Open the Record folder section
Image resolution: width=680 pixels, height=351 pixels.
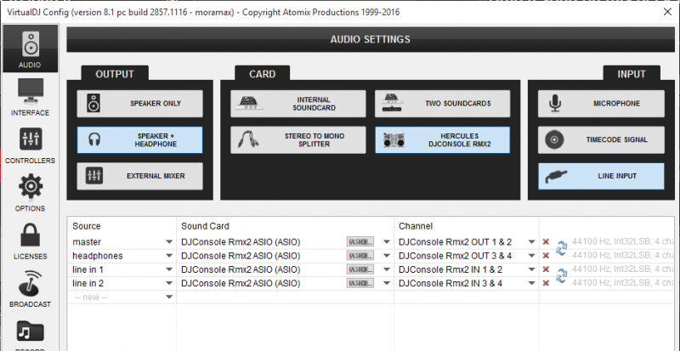[31, 335]
